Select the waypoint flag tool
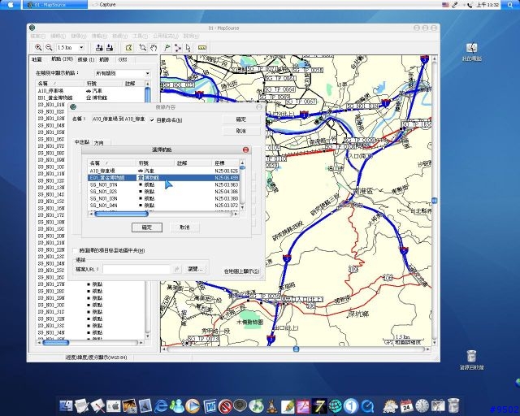This screenshot has width=520, height=416. pos(167,48)
